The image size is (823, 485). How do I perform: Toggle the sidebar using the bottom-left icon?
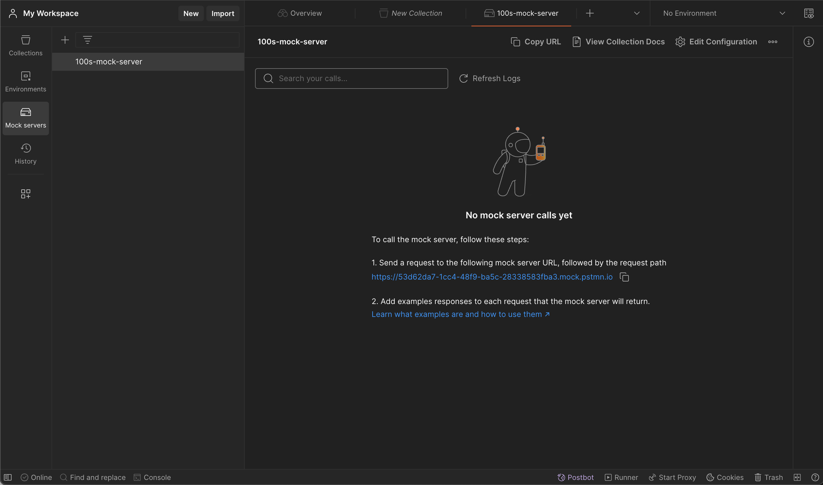pyautogui.click(x=8, y=477)
